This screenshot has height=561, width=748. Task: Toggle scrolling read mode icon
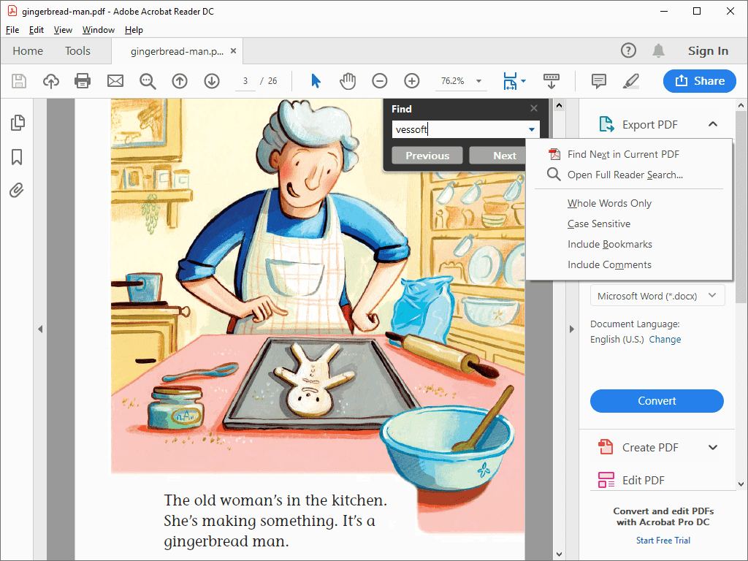pos(552,81)
